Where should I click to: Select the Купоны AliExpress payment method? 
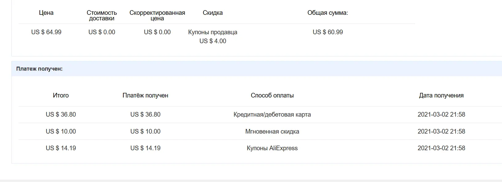tap(272, 148)
